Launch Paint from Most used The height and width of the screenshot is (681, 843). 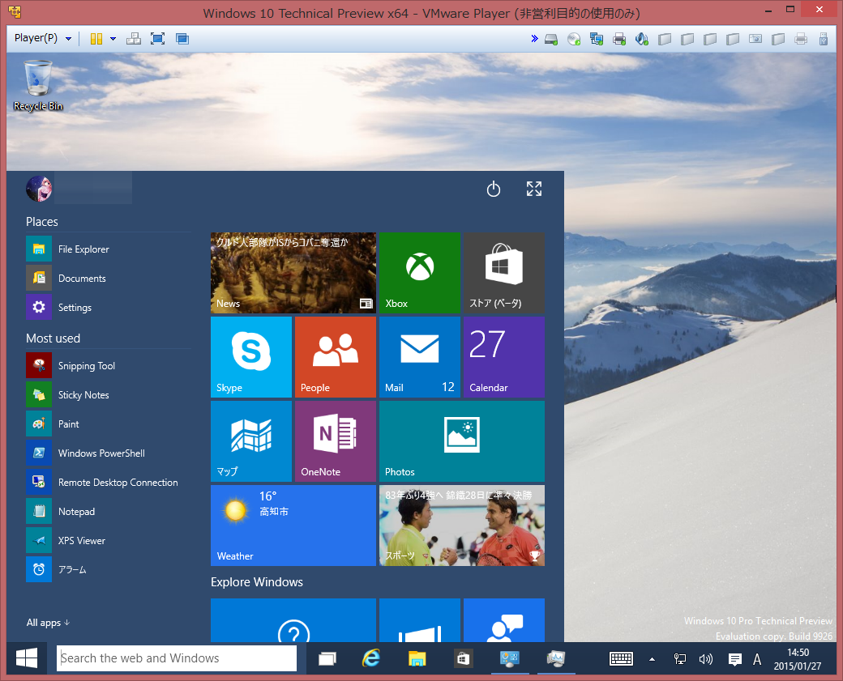click(108, 423)
